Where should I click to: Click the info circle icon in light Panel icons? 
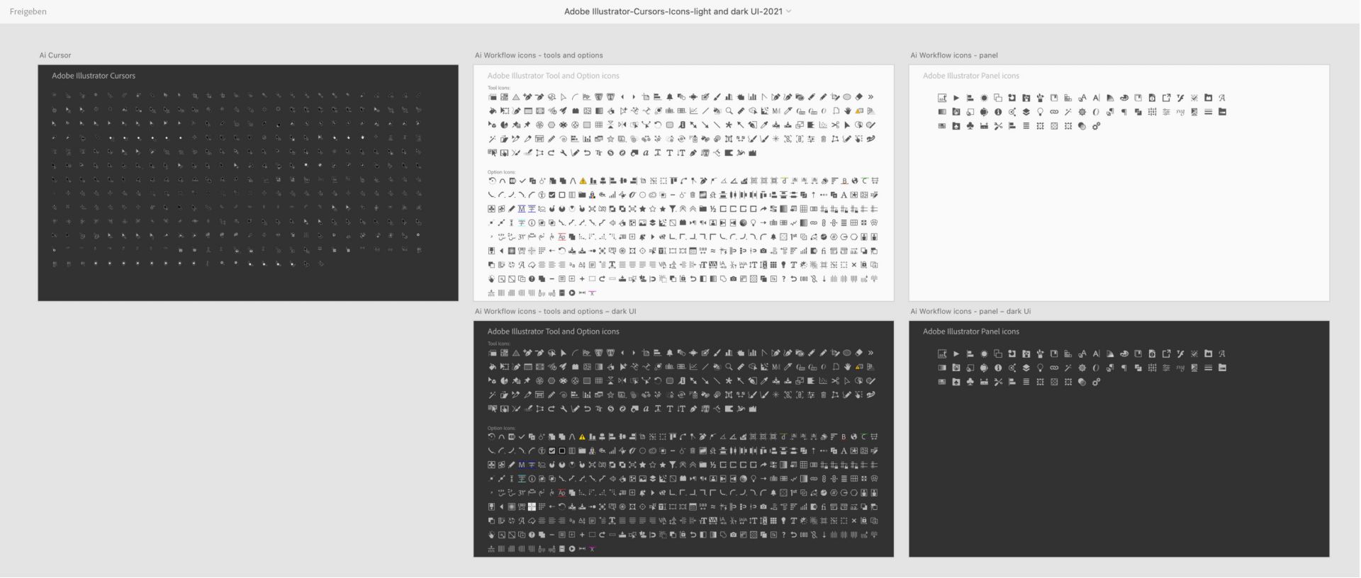[998, 112]
